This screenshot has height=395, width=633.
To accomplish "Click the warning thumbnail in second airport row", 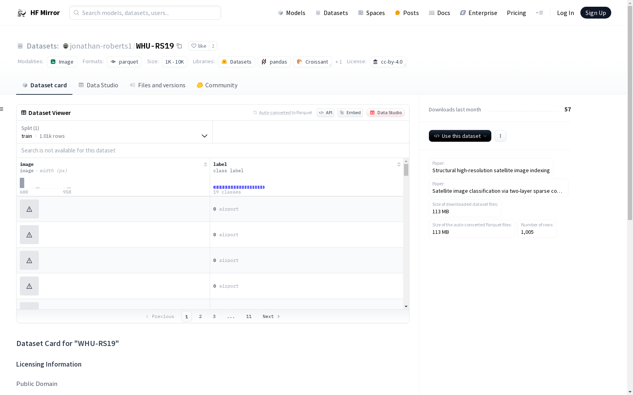I will tap(29, 235).
